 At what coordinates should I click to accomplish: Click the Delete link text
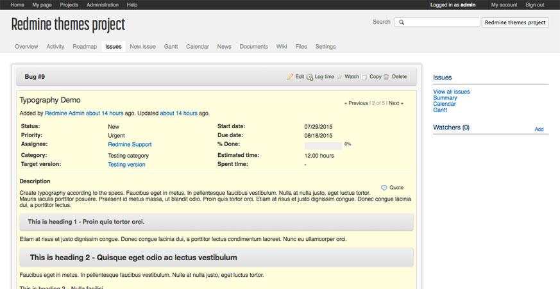coord(399,77)
